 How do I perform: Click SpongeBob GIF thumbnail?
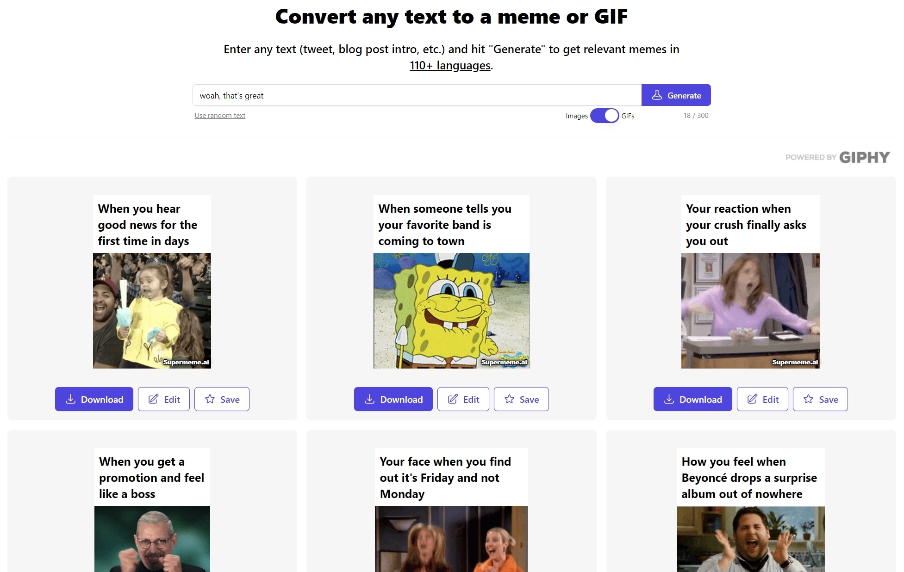pyautogui.click(x=451, y=311)
